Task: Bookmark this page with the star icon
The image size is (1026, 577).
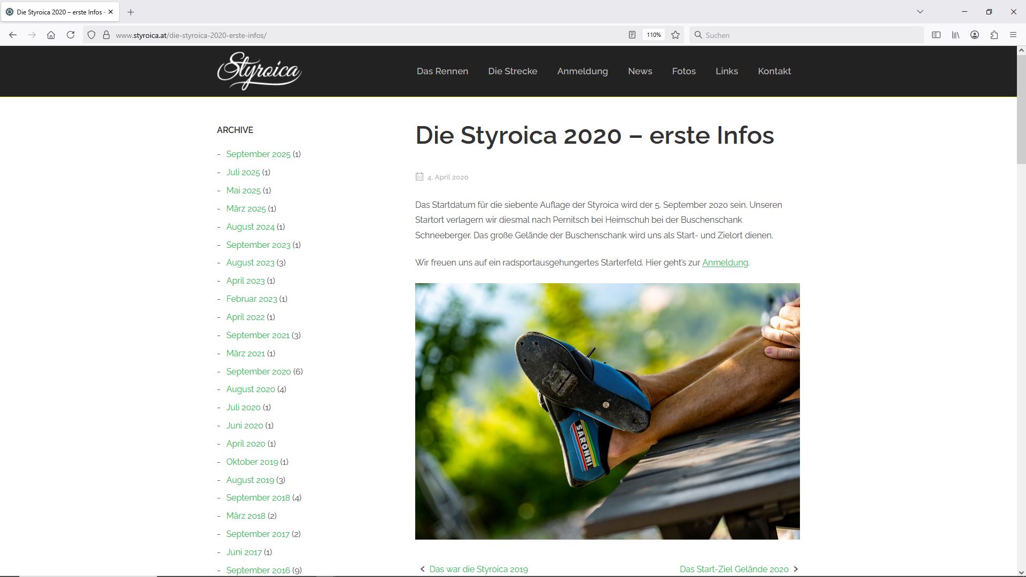Action: pos(675,35)
